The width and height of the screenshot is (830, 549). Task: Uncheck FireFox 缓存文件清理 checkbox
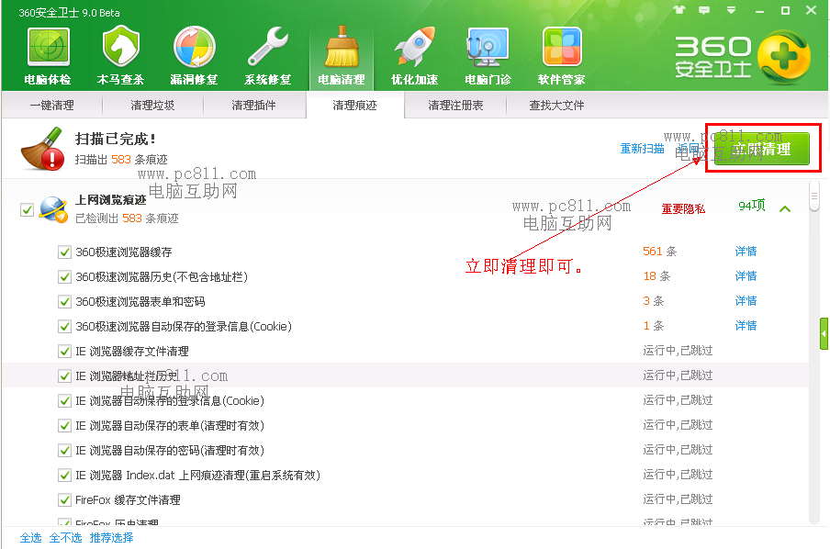point(64,499)
